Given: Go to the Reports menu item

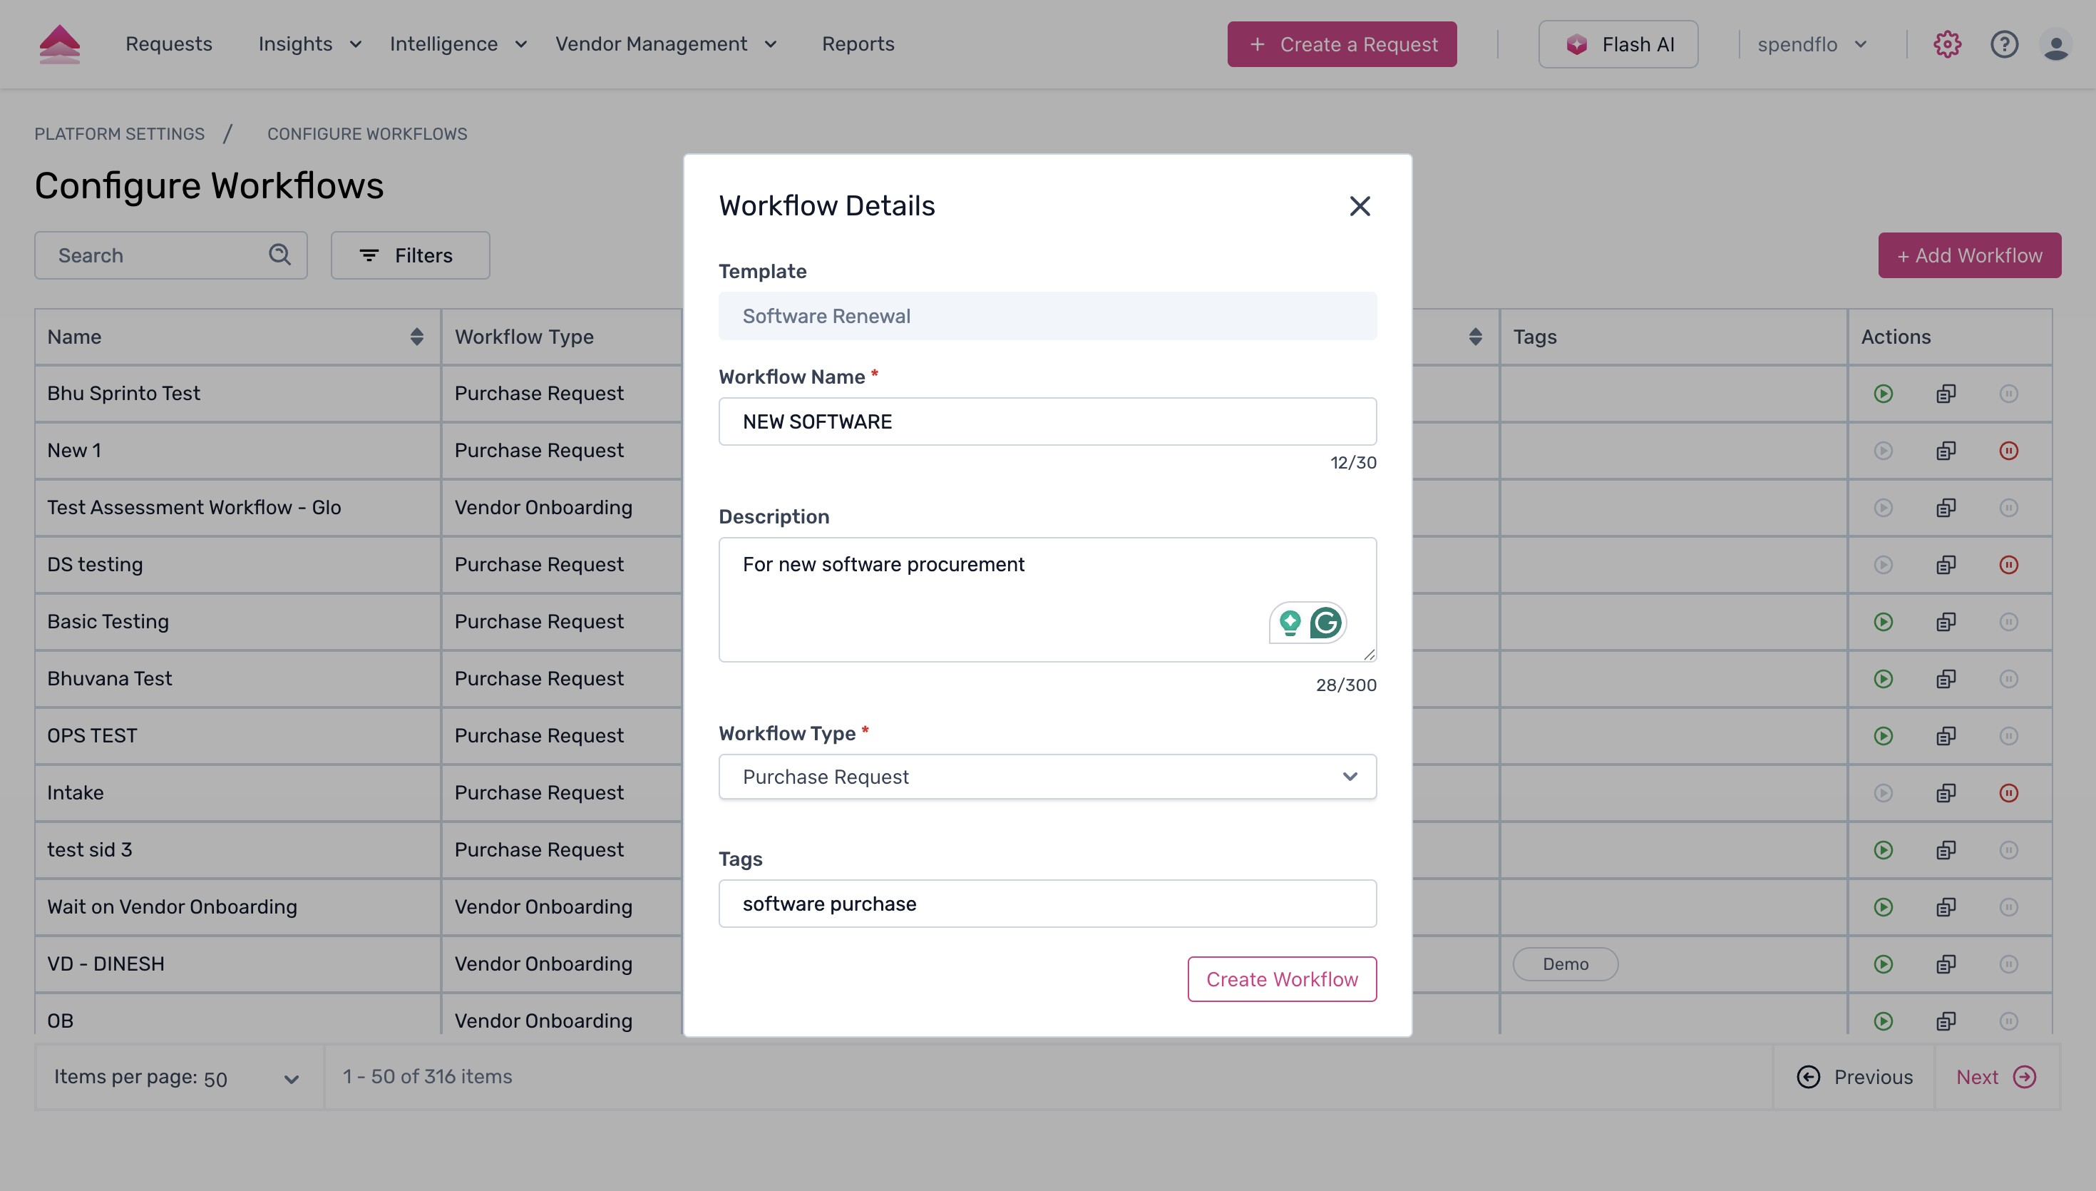Looking at the screenshot, I should 858,44.
